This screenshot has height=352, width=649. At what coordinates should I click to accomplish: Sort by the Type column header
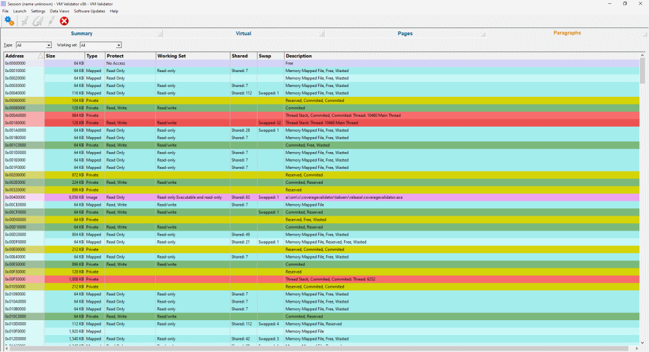click(95, 56)
